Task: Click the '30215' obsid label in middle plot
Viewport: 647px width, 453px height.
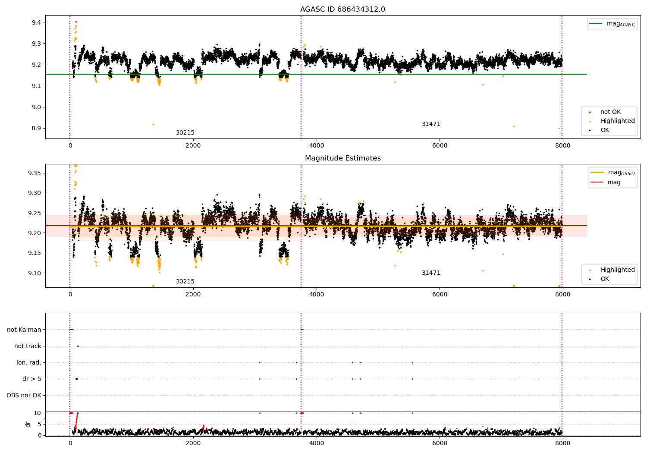Action: 185,282
